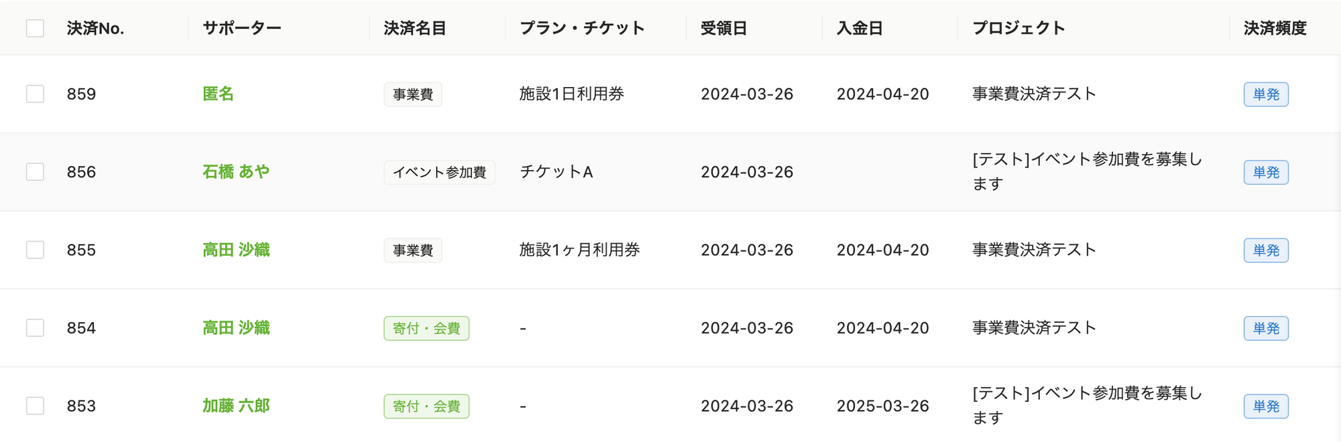The image size is (1341, 442).
Task: Open supporter 石橋 あや link
Action: (236, 172)
